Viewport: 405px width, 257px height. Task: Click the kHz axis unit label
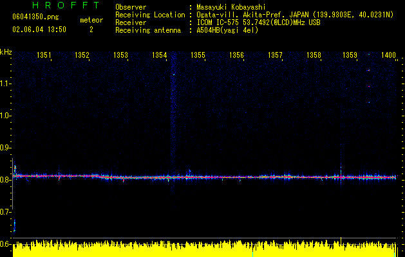pos(6,52)
